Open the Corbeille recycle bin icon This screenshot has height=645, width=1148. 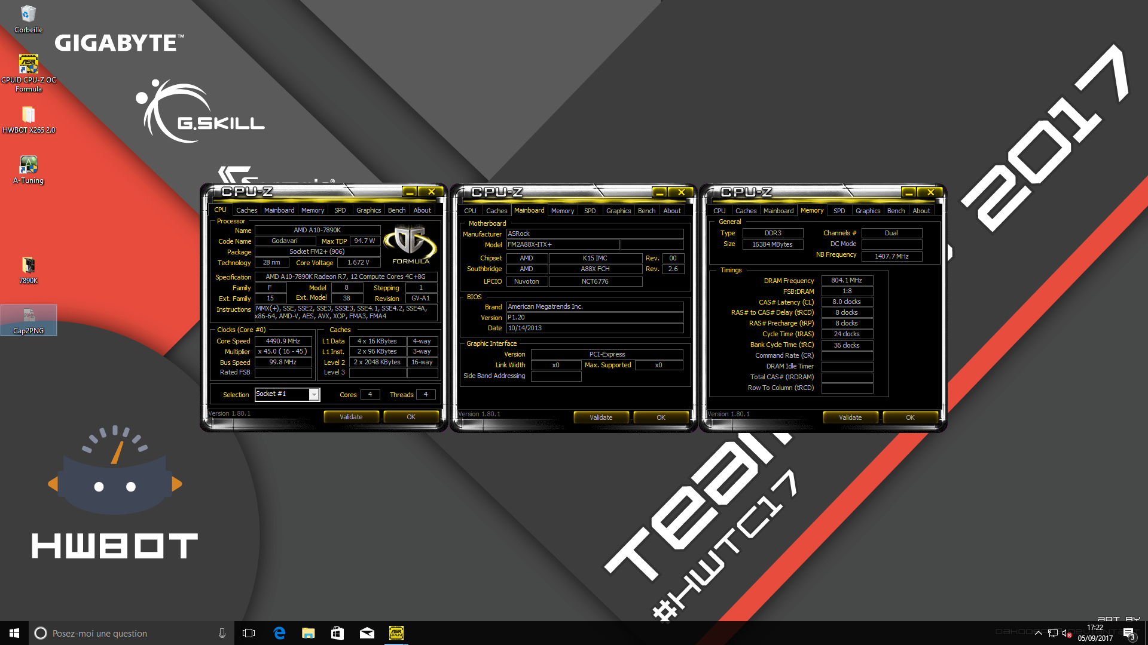click(x=28, y=19)
